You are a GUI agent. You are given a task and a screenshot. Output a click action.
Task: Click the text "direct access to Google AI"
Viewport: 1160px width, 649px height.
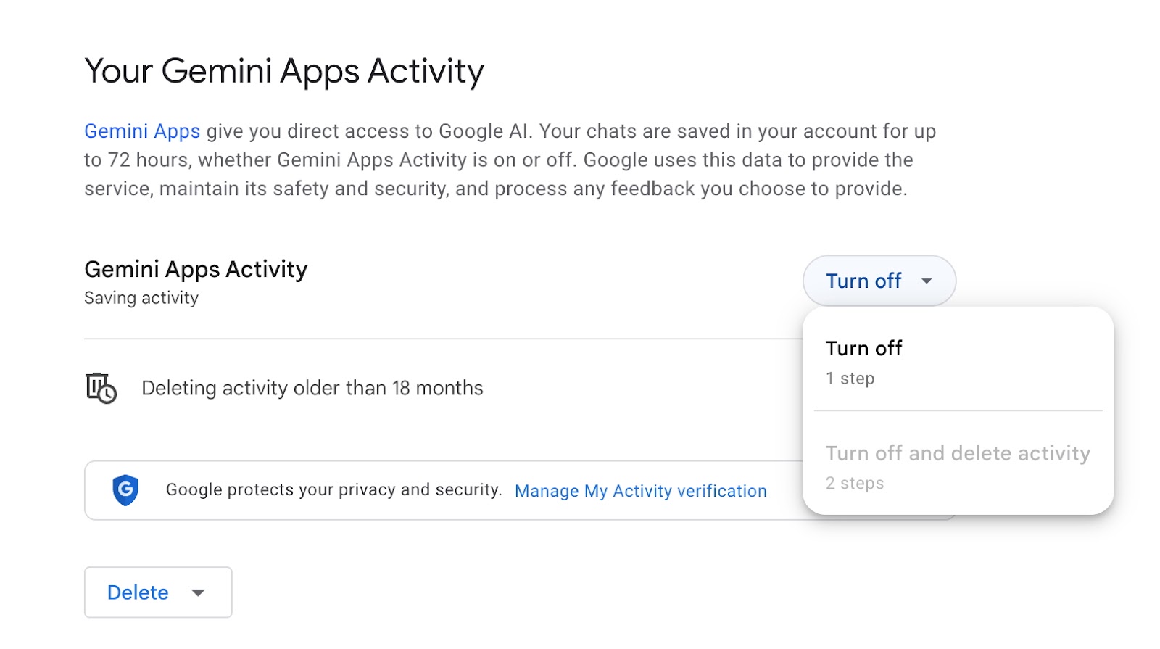click(x=409, y=131)
